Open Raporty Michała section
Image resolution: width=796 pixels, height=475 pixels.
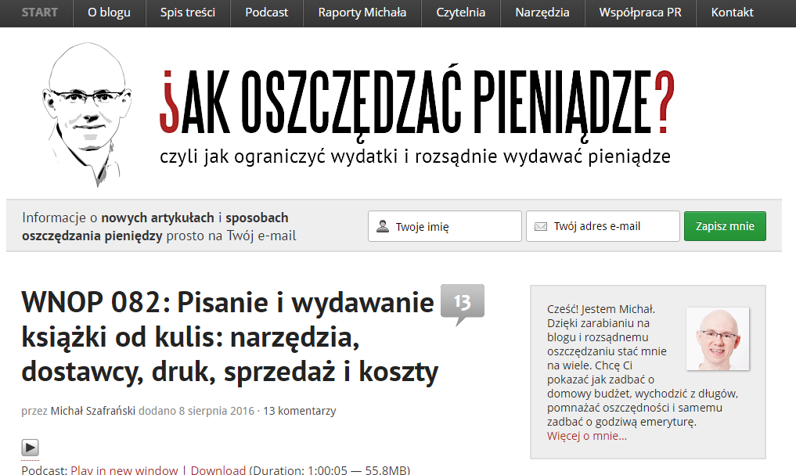coord(362,13)
